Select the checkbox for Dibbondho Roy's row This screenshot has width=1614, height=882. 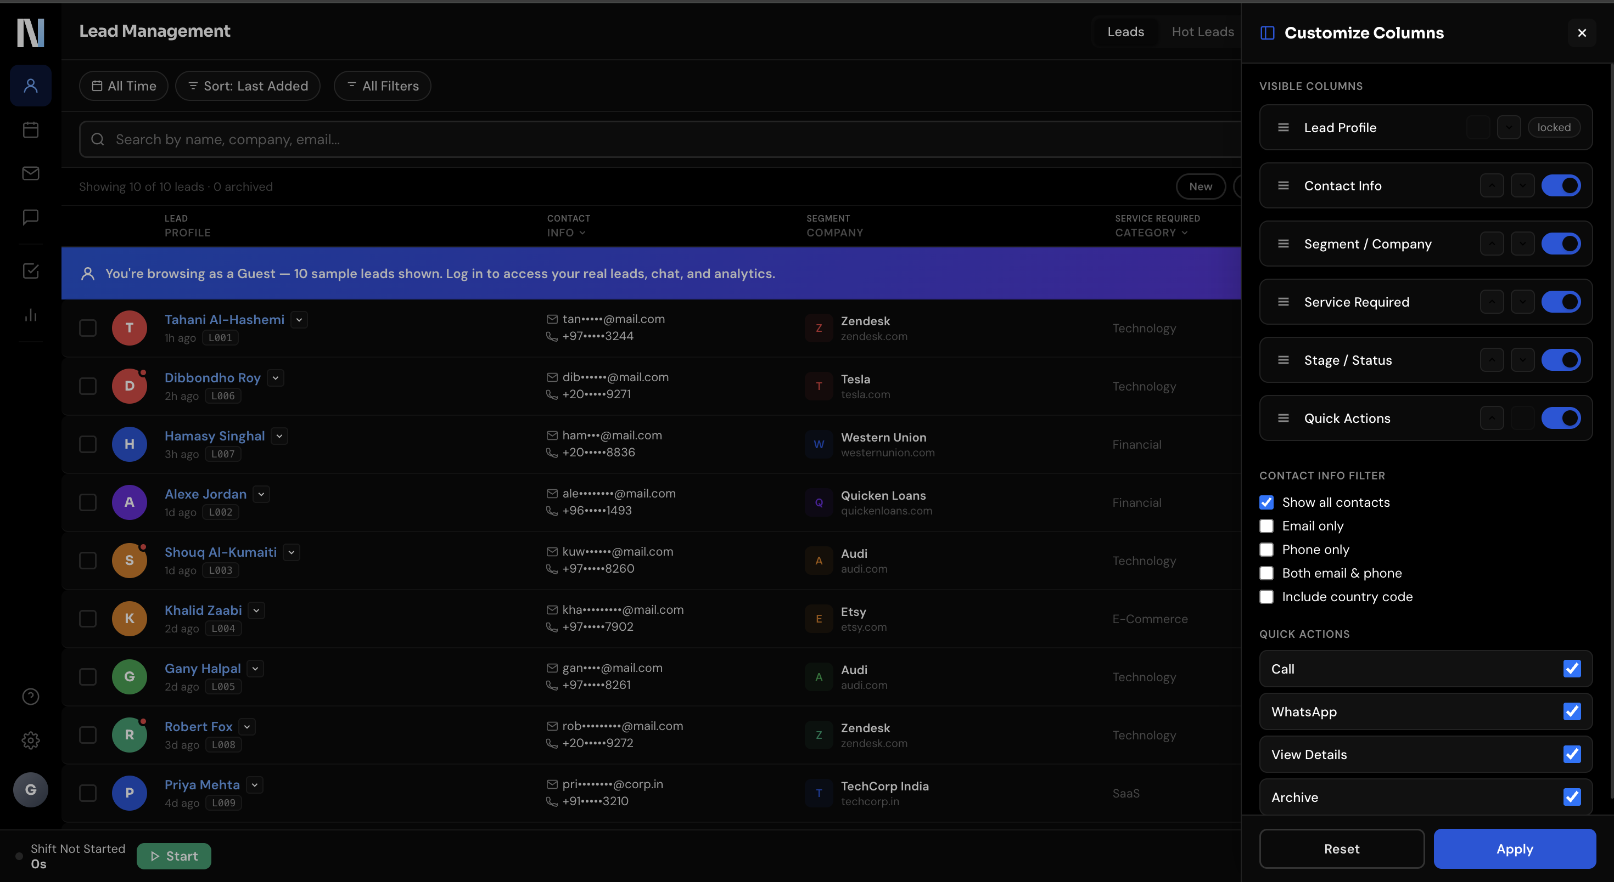coord(88,386)
